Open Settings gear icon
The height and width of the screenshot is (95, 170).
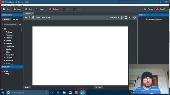[50, 9]
